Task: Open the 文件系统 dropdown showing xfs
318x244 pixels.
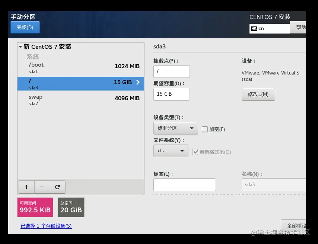Action: pos(171,151)
